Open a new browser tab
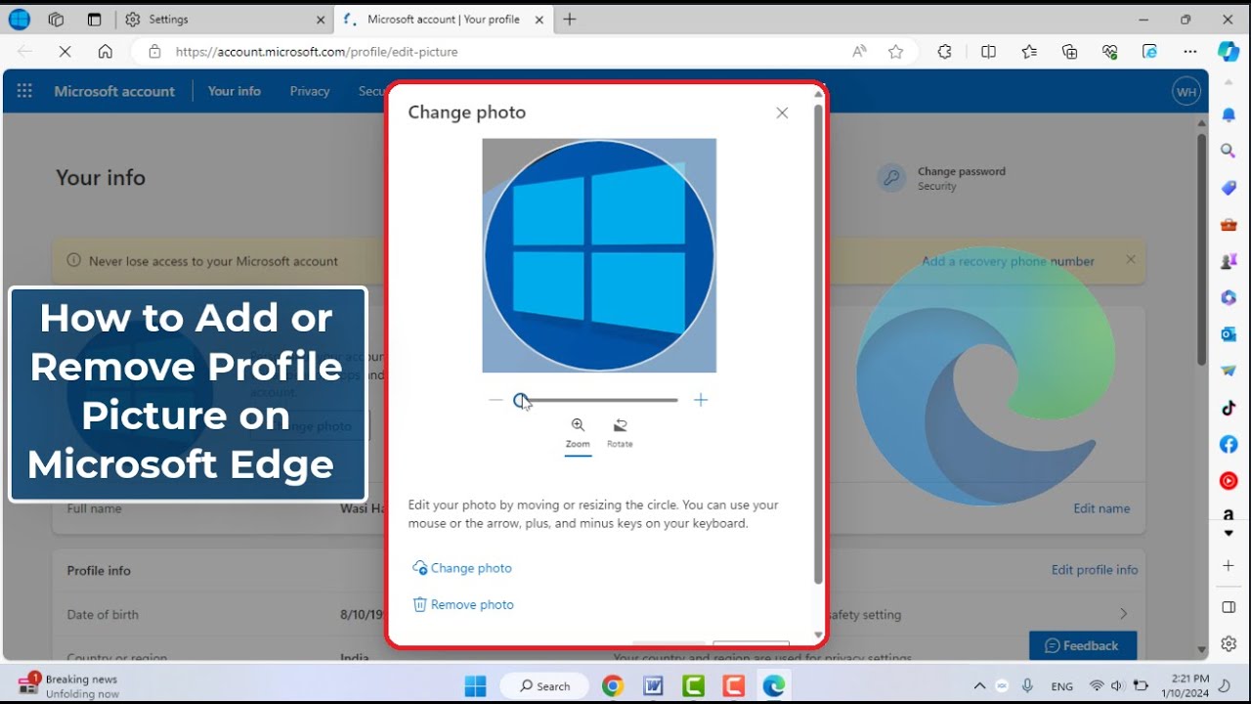Viewport: 1251px width, 704px height. pyautogui.click(x=570, y=20)
